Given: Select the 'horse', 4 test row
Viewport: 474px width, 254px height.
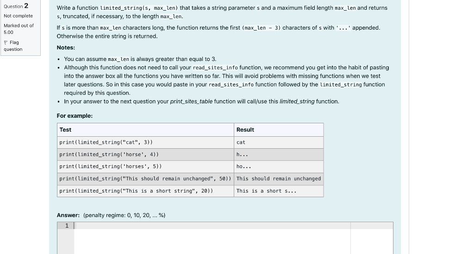Looking at the screenshot, I should tap(190, 154).
